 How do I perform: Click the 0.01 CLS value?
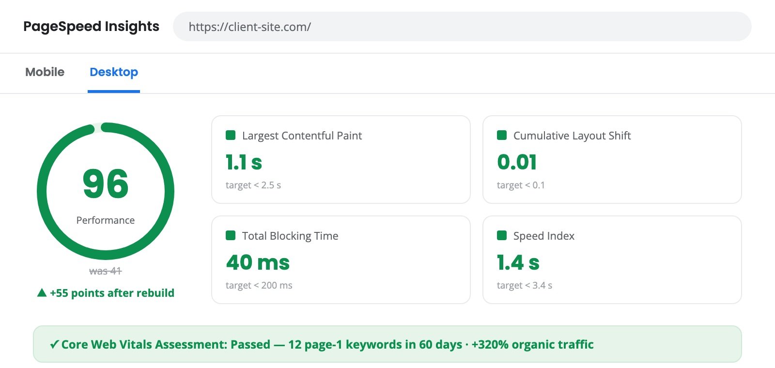517,162
